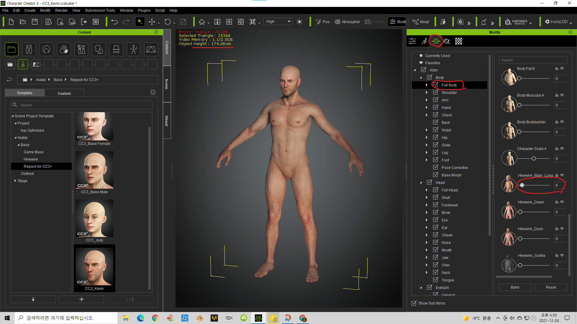The width and height of the screenshot is (577, 324).
Task: Click the Rotate tool icon
Action: coord(168,22)
